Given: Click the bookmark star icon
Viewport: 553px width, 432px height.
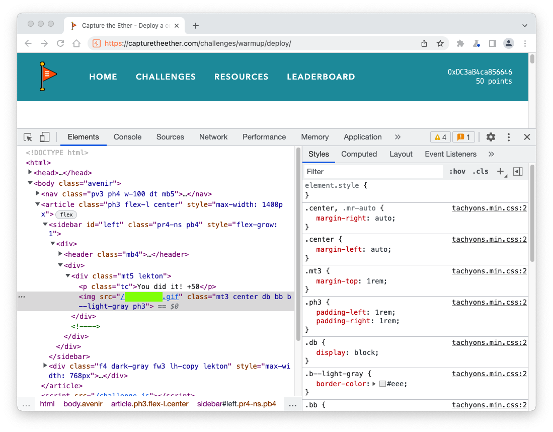Looking at the screenshot, I should click(440, 43).
